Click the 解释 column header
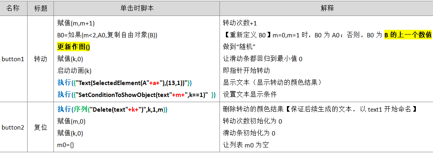Image resolution: width=433 pixels, height=153 pixels. (x=327, y=8)
